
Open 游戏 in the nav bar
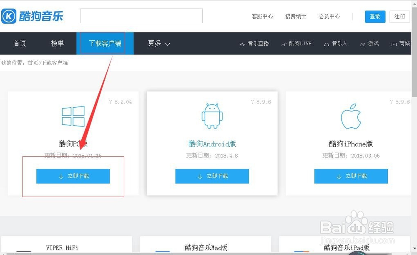[x=373, y=44]
